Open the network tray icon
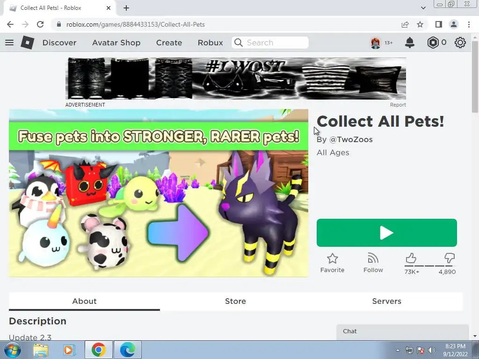Image resolution: width=479 pixels, height=359 pixels. 409,350
